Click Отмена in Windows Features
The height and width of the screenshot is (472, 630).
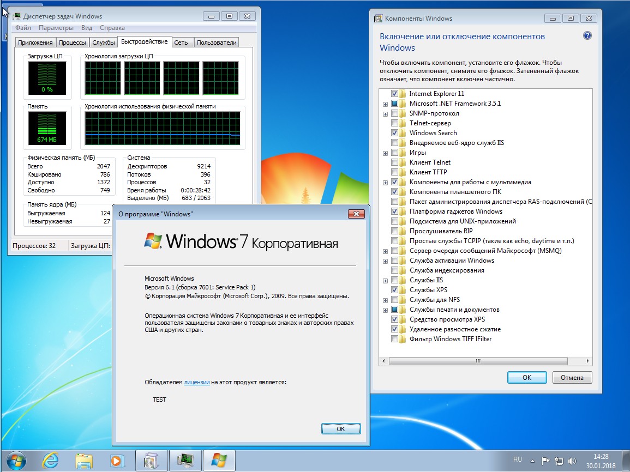(572, 377)
